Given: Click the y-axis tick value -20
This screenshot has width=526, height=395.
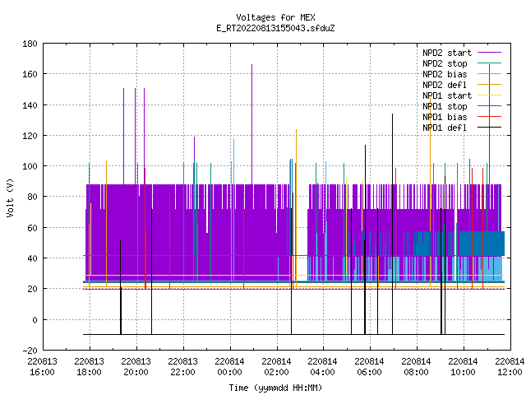Looking at the screenshot, I should click(30, 351).
